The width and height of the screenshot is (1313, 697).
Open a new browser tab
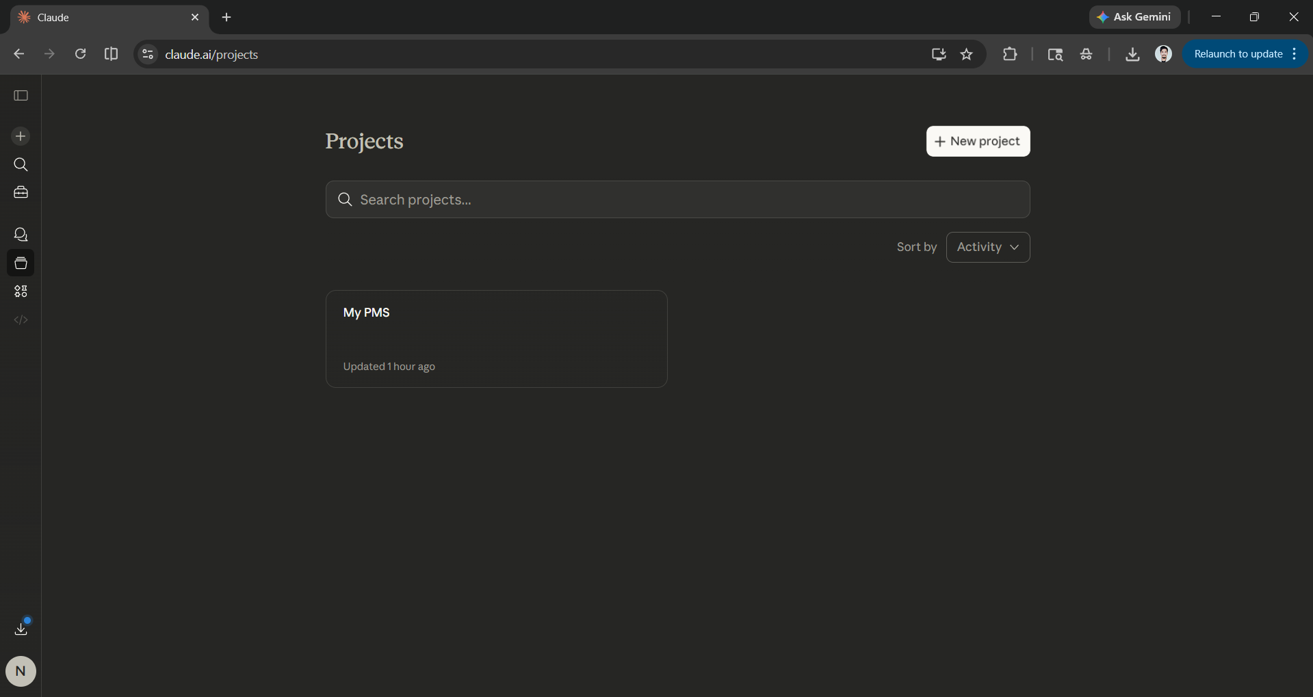(226, 17)
